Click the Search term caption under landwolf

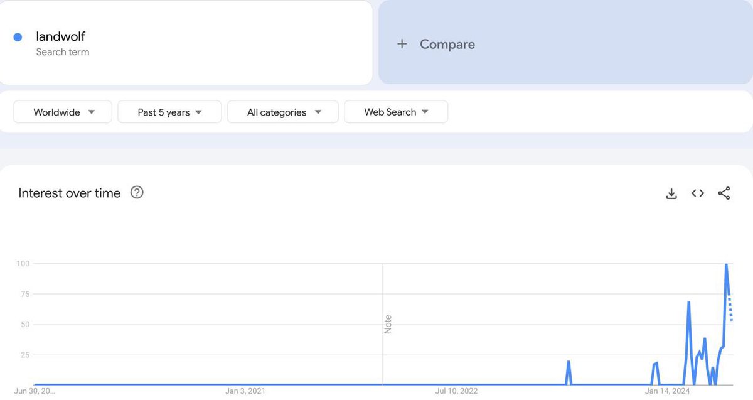coord(63,52)
